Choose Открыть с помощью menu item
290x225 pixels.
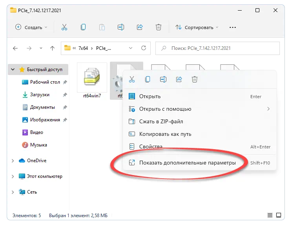click(x=200, y=109)
